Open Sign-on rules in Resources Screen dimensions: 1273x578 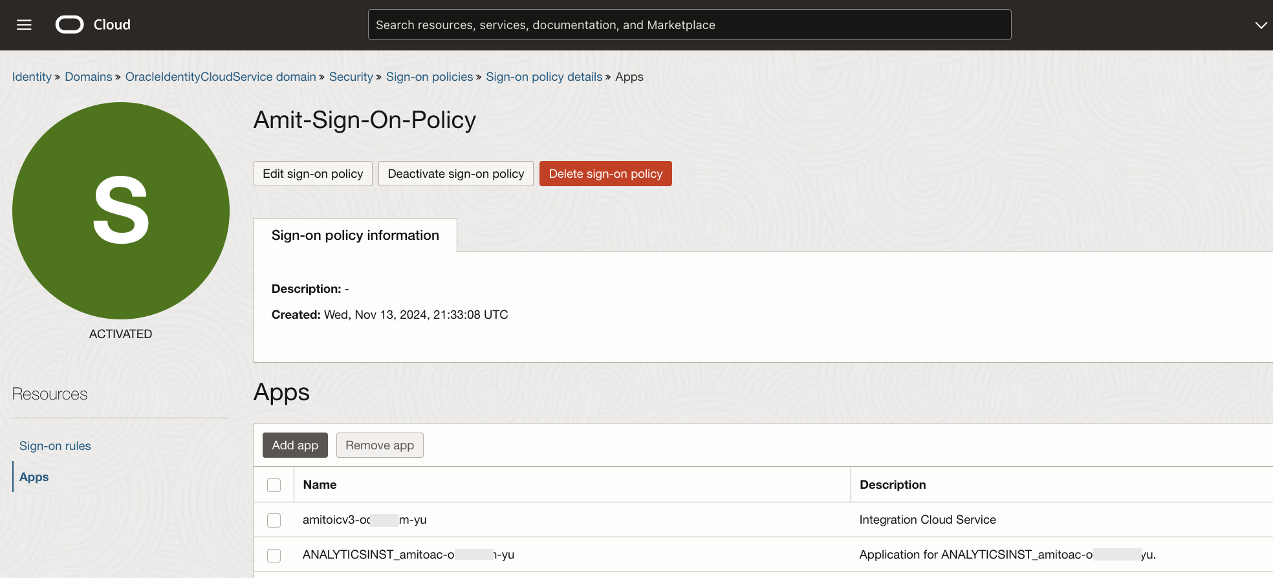[x=55, y=446]
